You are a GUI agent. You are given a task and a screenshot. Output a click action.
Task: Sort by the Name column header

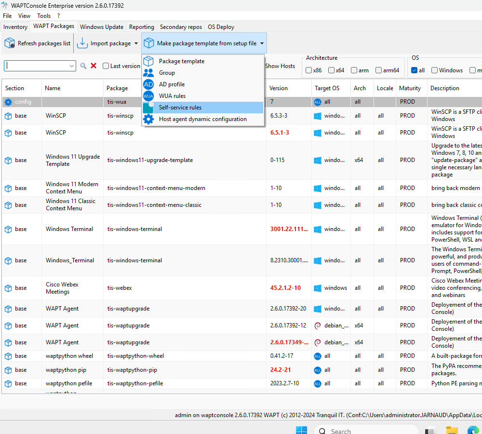tap(73, 88)
